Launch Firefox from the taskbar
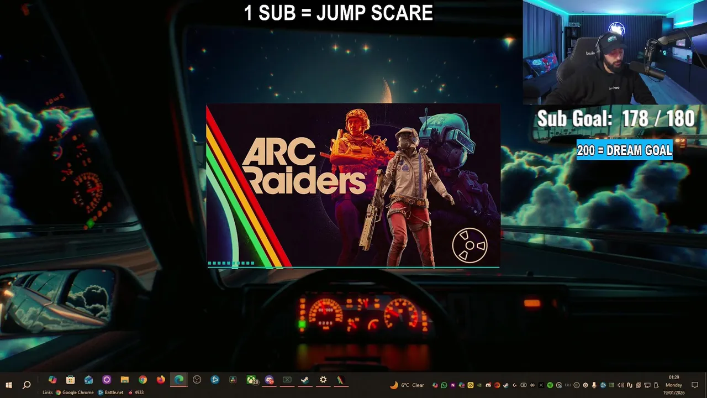The width and height of the screenshot is (707, 398). [161, 380]
